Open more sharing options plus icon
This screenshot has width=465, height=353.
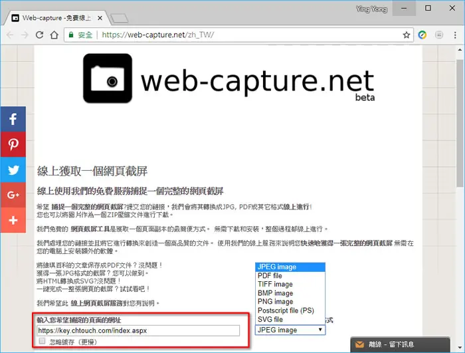click(x=13, y=220)
